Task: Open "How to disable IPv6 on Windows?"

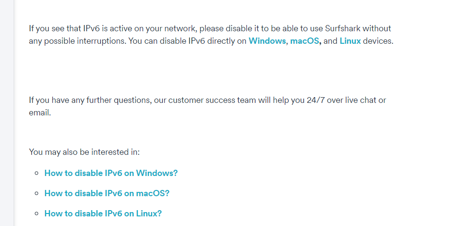Action: tap(111, 173)
